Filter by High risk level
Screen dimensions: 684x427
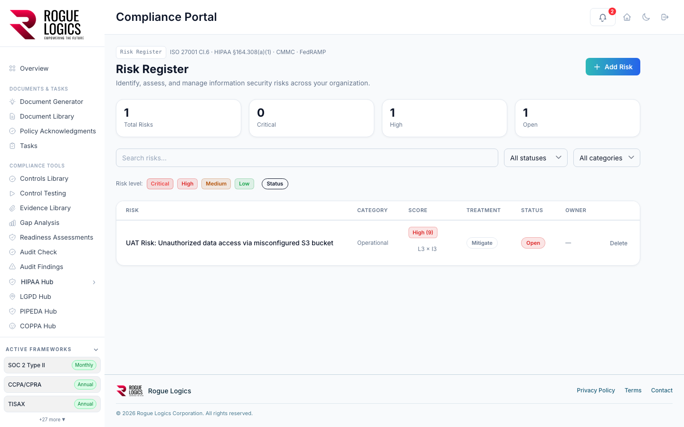tap(188, 184)
